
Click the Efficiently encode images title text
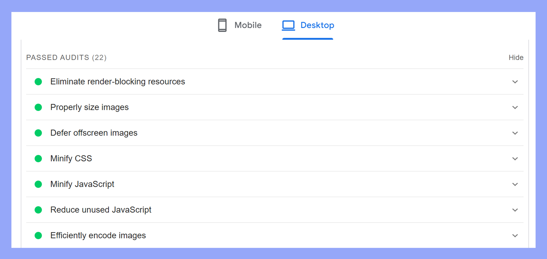(x=98, y=235)
